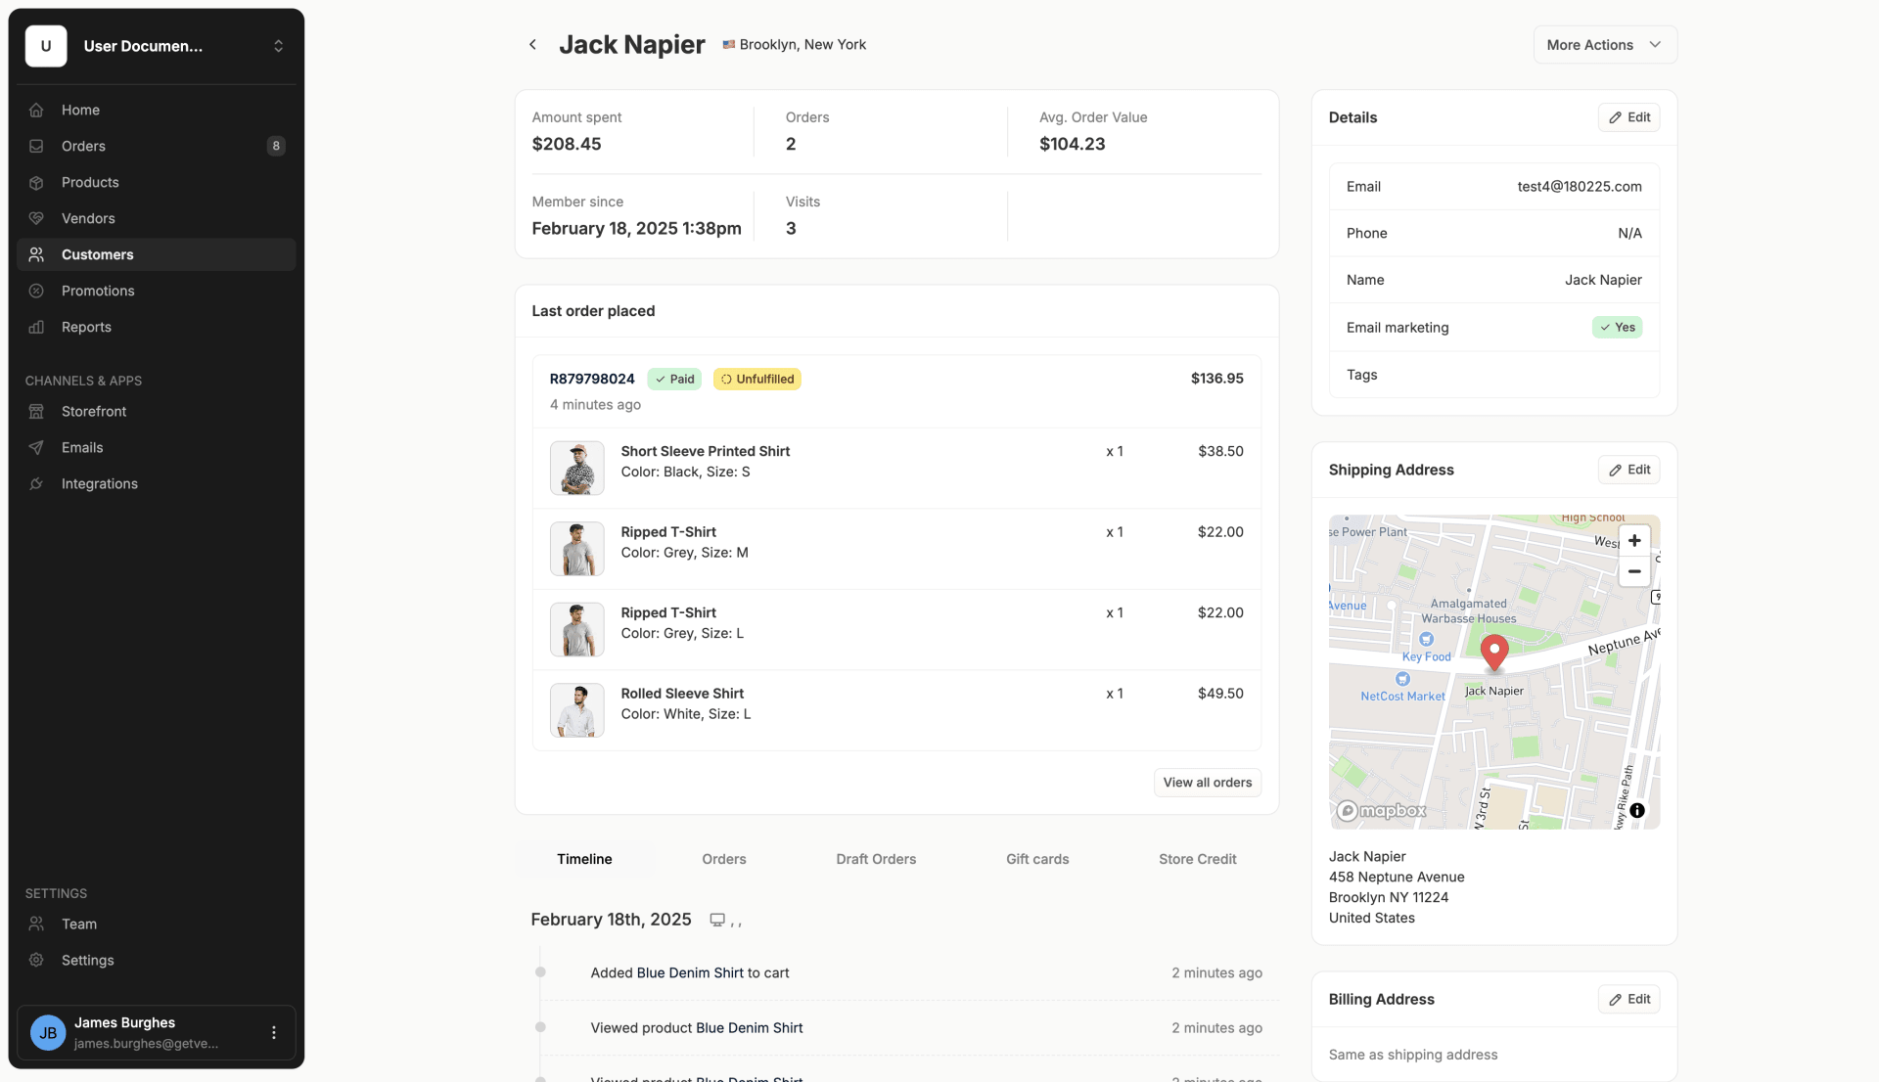Open Team settings in the sidebar
1879x1082 pixels.
(x=78, y=924)
